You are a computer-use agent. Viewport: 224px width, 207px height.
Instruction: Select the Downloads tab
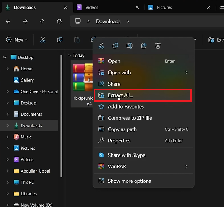point(37,7)
